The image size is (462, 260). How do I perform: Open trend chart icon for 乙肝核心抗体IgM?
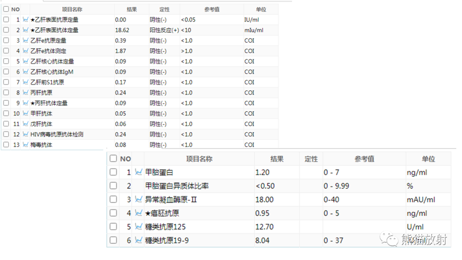26,71
